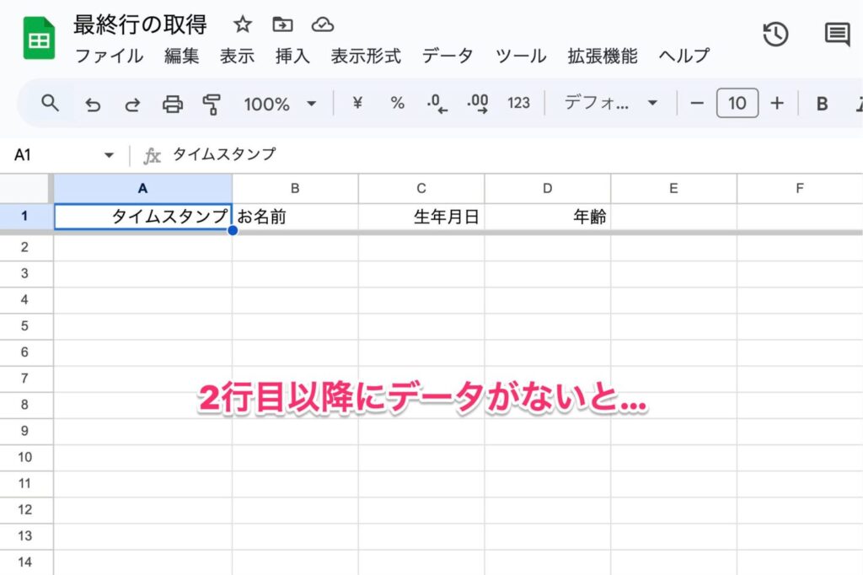Check the cloud save status icon

323,24
